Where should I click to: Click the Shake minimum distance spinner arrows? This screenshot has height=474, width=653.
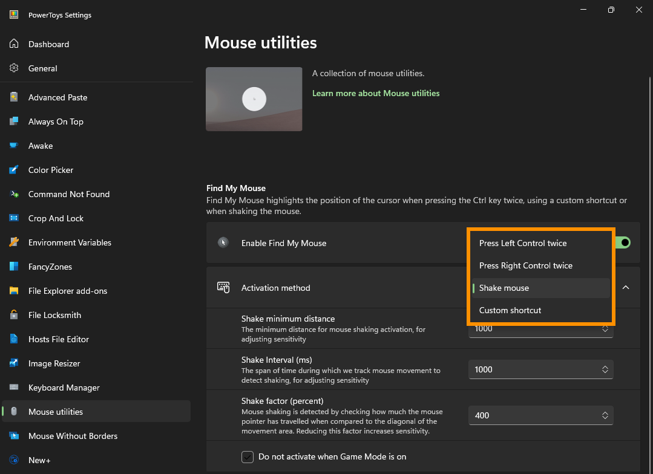click(x=605, y=329)
